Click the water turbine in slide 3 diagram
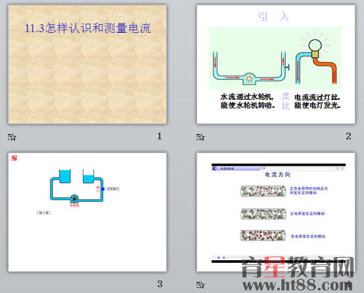This screenshot has width=364, height=293. point(74,199)
